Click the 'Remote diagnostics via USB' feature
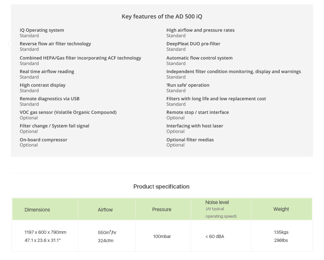324x260 pixels. coord(50,99)
